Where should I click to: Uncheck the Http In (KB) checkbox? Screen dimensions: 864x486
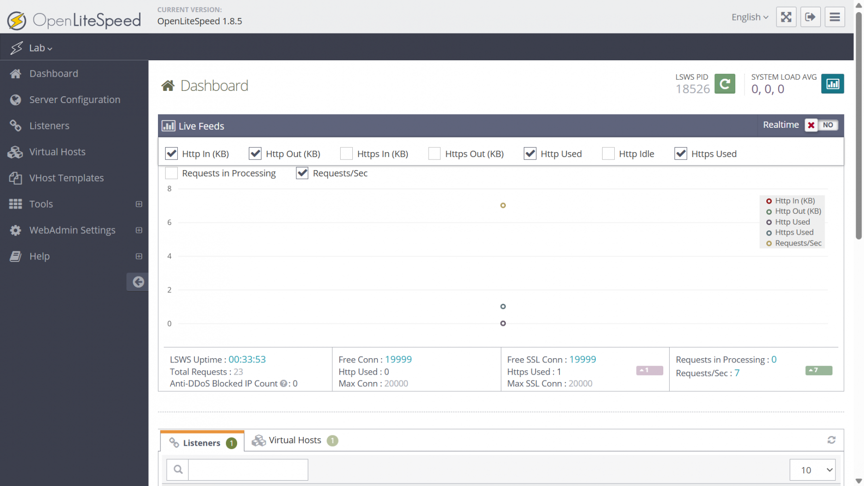(x=172, y=154)
